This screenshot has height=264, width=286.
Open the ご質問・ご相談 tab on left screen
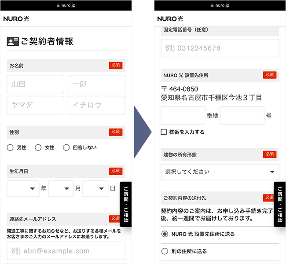point(126,204)
